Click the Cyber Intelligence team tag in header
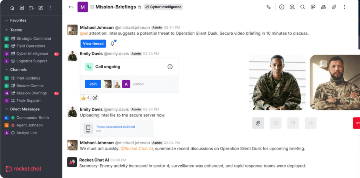 coord(163,7)
